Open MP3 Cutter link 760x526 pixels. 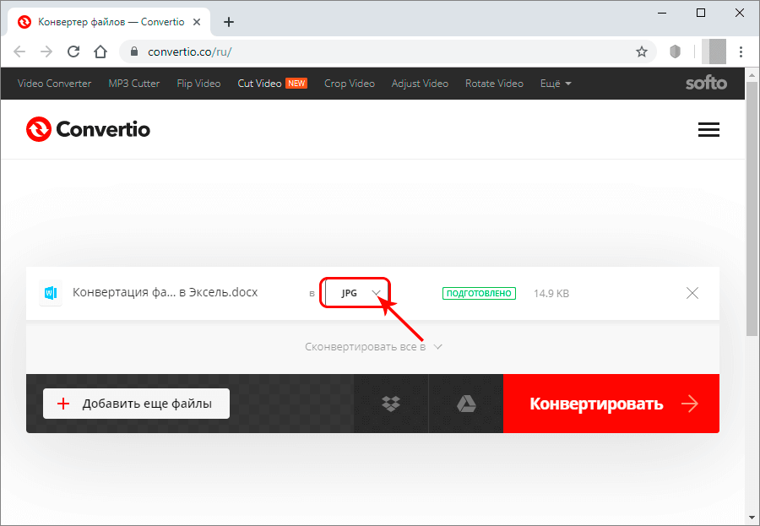133,84
